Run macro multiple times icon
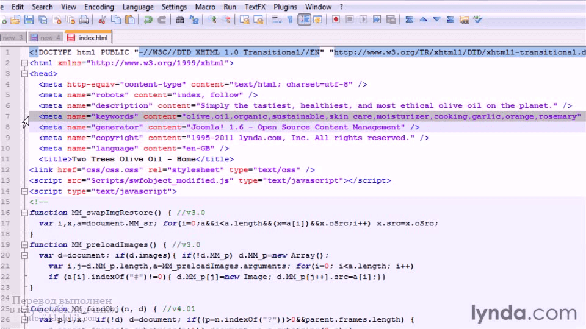The image size is (586, 329). [x=377, y=19]
